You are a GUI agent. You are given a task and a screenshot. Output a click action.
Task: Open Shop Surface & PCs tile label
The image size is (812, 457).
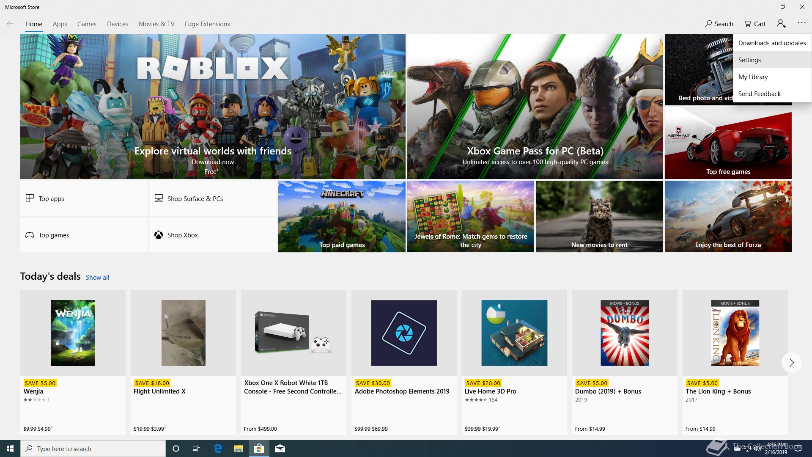tap(195, 198)
